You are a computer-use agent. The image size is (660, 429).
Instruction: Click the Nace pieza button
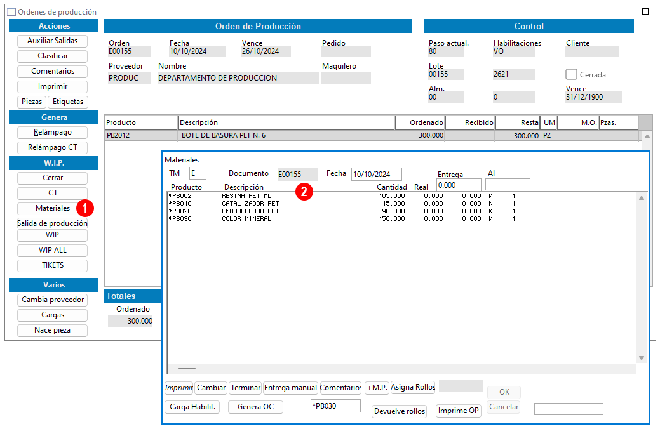pos(53,330)
